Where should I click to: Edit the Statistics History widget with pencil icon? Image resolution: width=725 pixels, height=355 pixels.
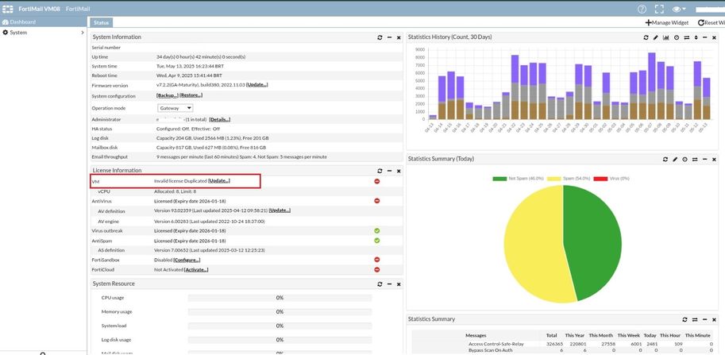tap(655, 37)
